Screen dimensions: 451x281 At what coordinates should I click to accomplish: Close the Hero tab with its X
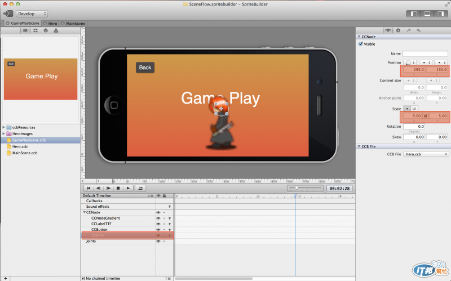tap(45, 23)
